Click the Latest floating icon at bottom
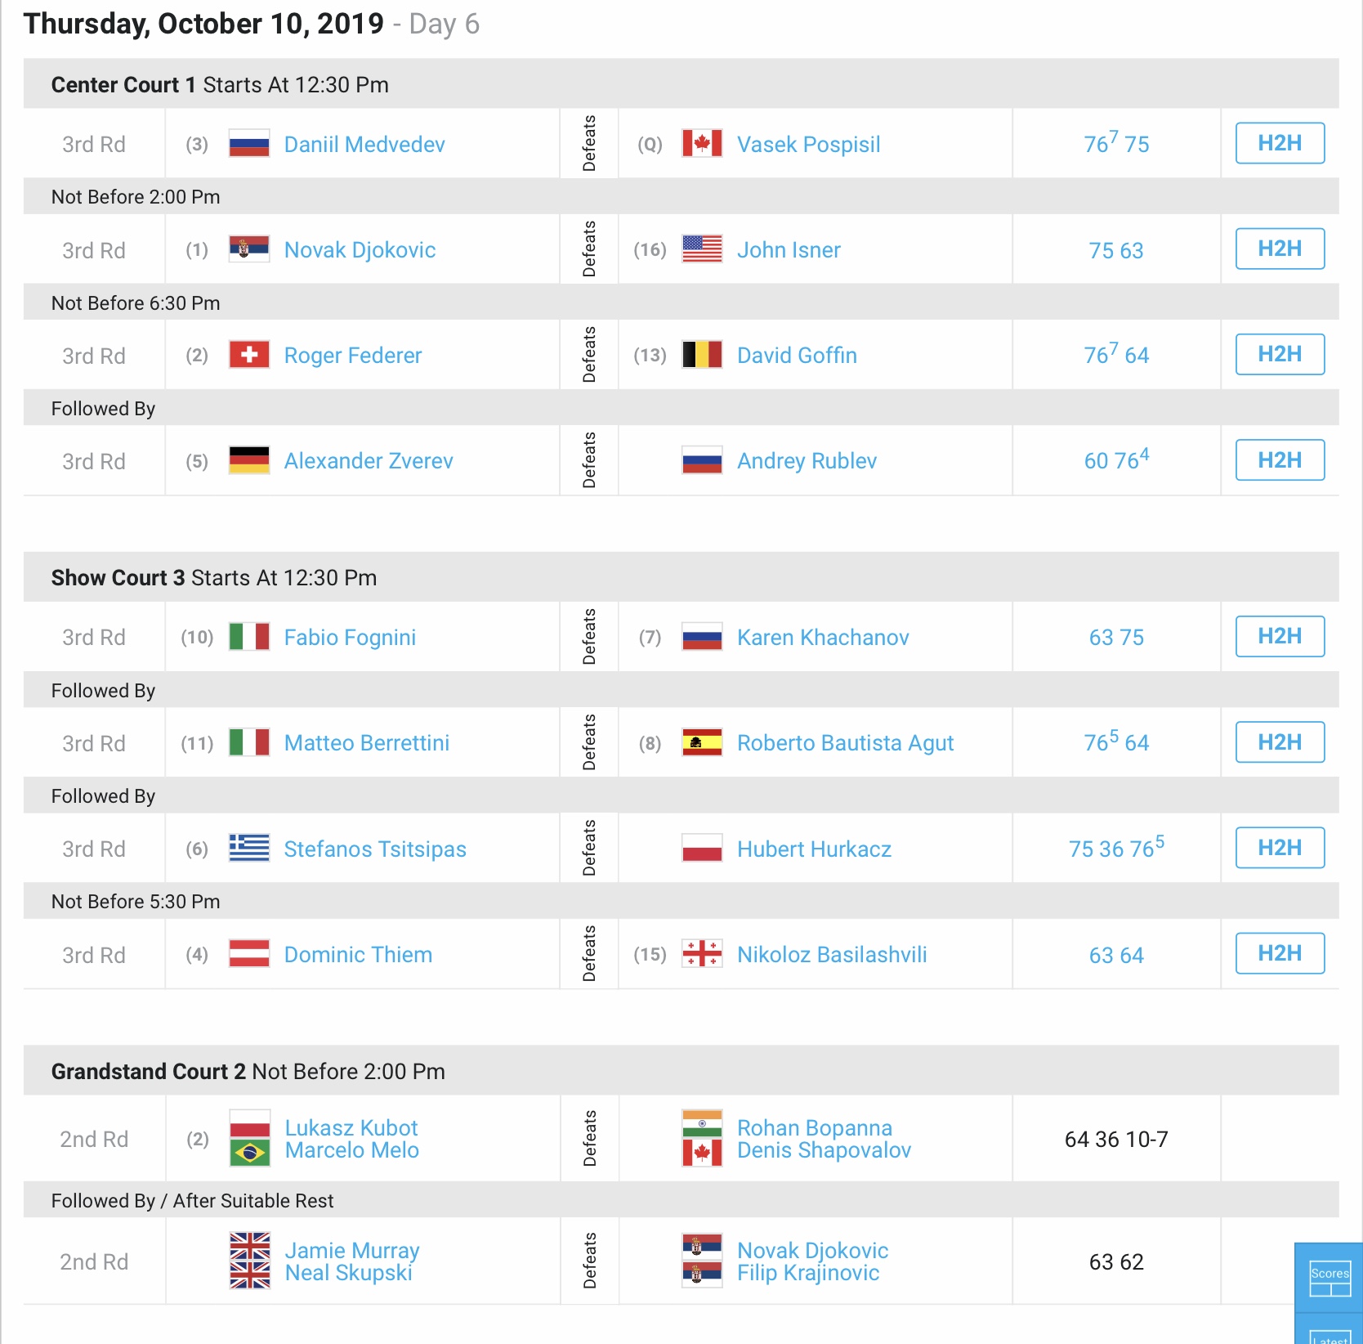Image resolution: width=1363 pixels, height=1344 pixels. coord(1329,1329)
